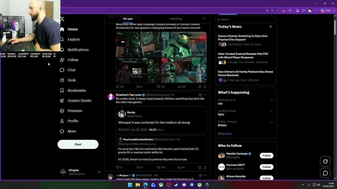The width and height of the screenshot is (337, 189).
Task: Repost Rosalina's Top Luma post
Action: click(140, 167)
